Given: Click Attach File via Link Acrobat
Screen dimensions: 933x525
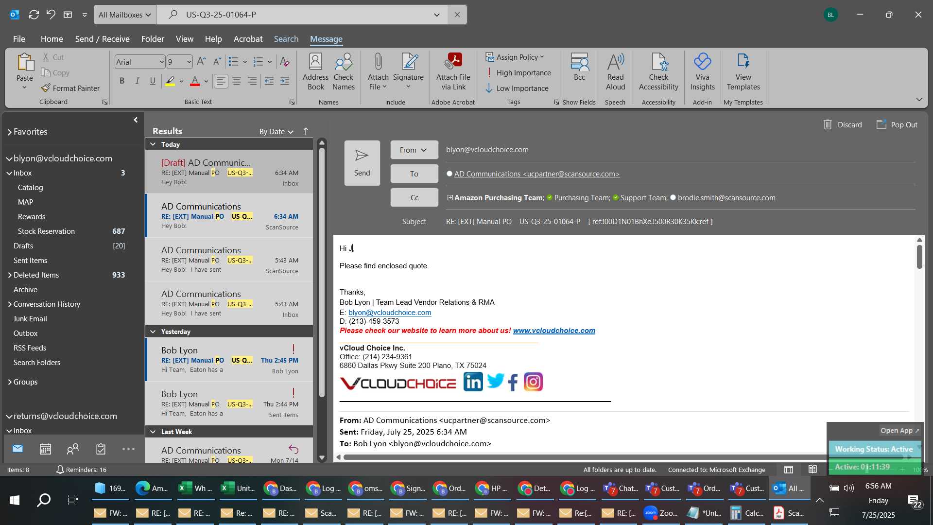Looking at the screenshot, I should (453, 72).
